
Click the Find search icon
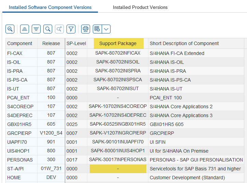[48, 29]
